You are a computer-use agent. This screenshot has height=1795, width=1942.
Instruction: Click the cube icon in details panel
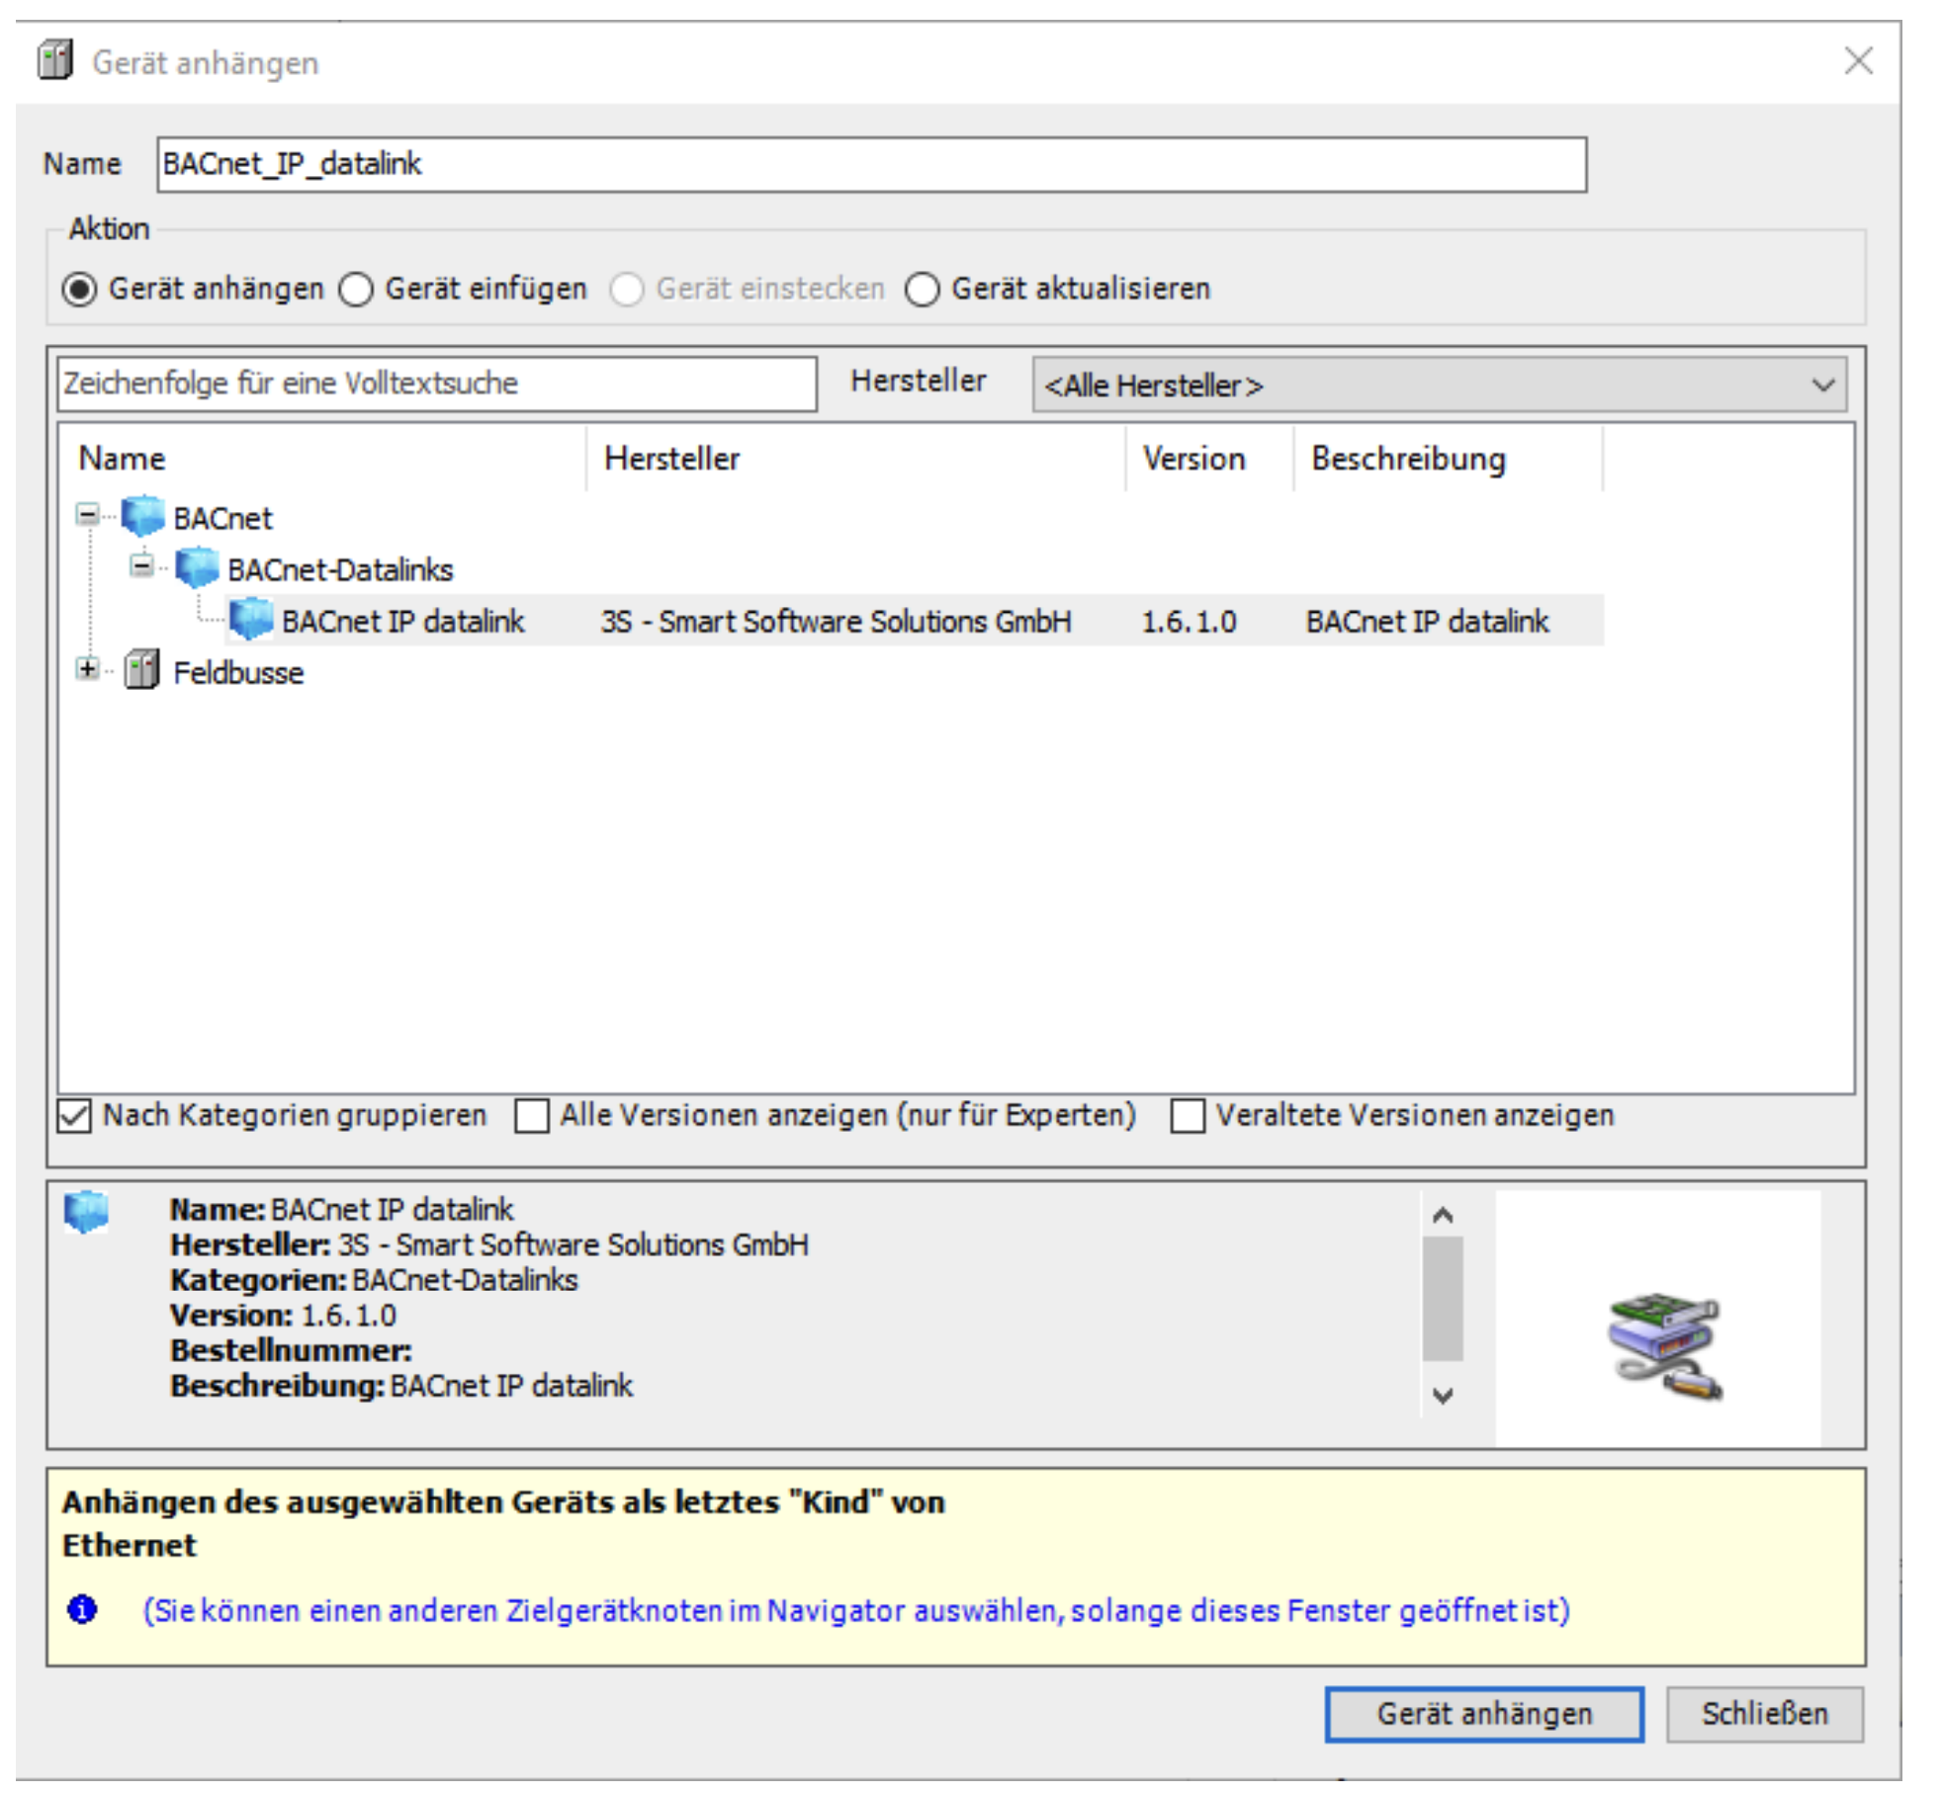[86, 1211]
